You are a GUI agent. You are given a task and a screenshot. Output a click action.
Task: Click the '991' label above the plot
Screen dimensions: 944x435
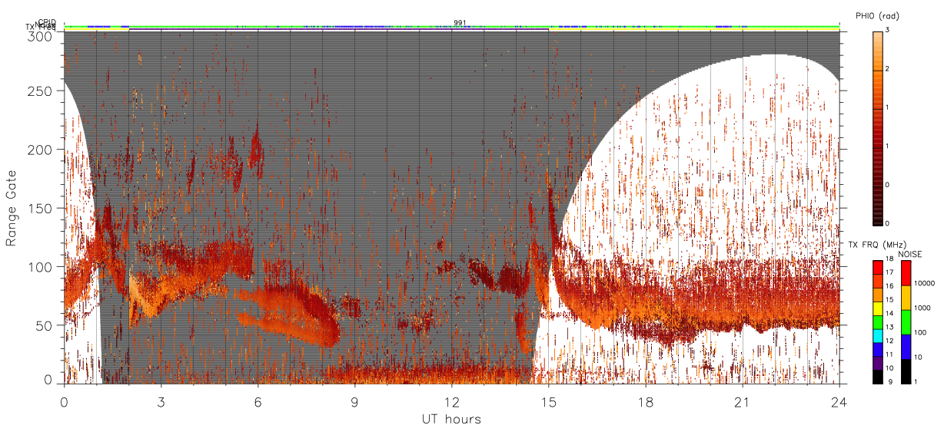tap(460, 23)
